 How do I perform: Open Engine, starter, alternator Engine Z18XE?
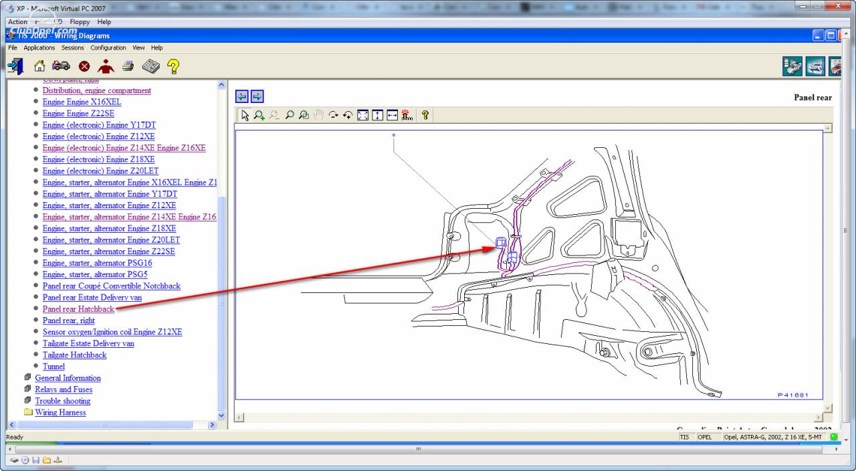tap(109, 229)
